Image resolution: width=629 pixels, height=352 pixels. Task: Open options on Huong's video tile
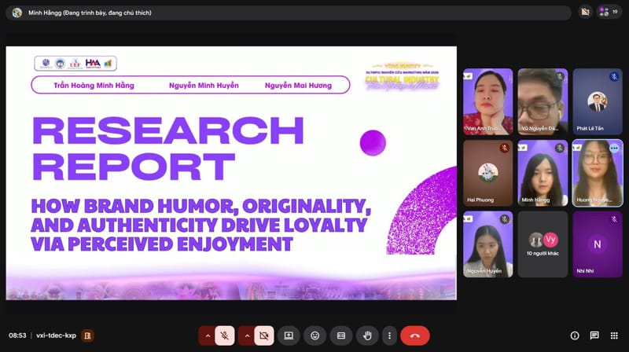point(614,148)
